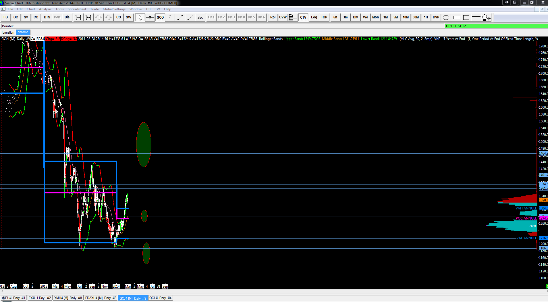
Task: Click the DTS toolbar button
Action: pos(47,17)
